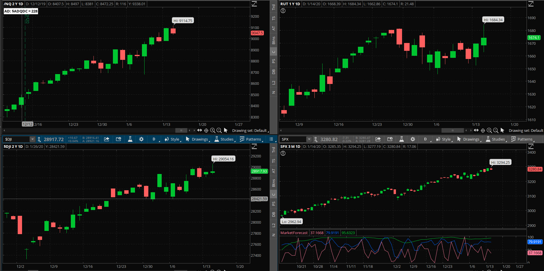
Task: Toggle the C sidebar tab on $DJI chart
Action: 273,194
